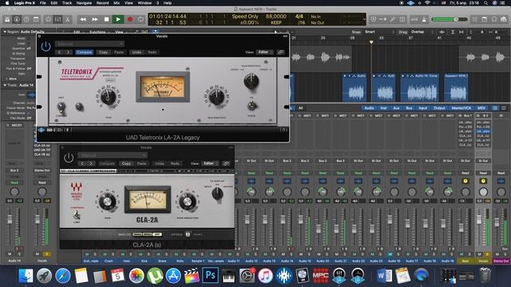Image resolution: width=511 pixels, height=287 pixels.
Task: Open the Mix menu
Action: (117, 3)
